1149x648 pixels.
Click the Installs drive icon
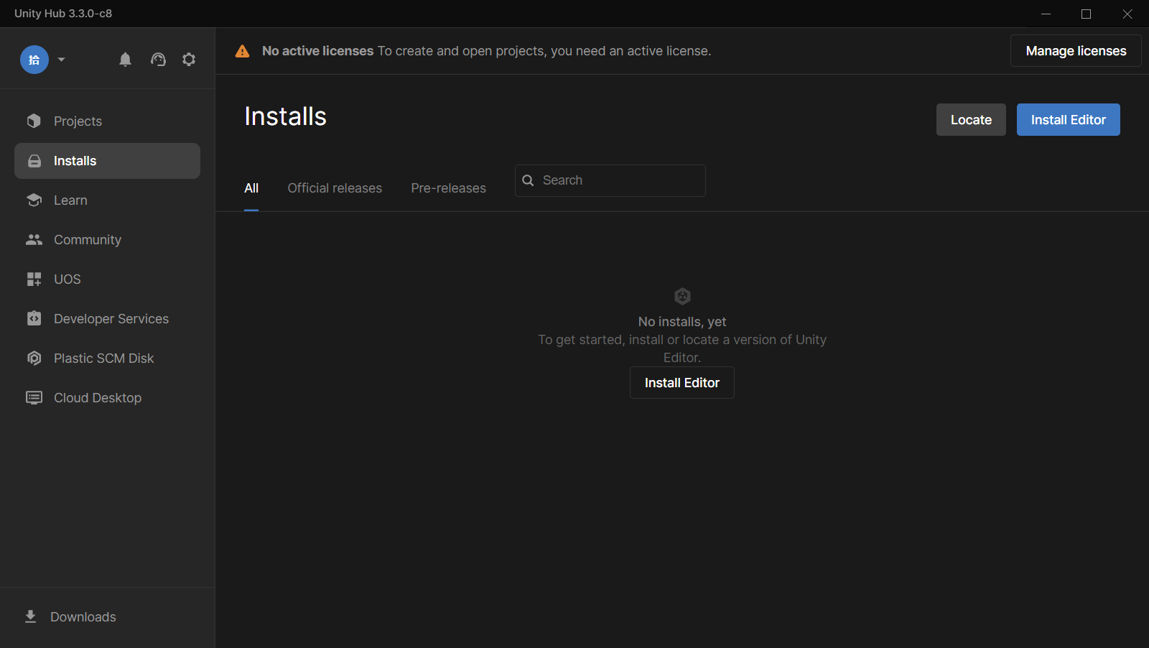coord(34,161)
